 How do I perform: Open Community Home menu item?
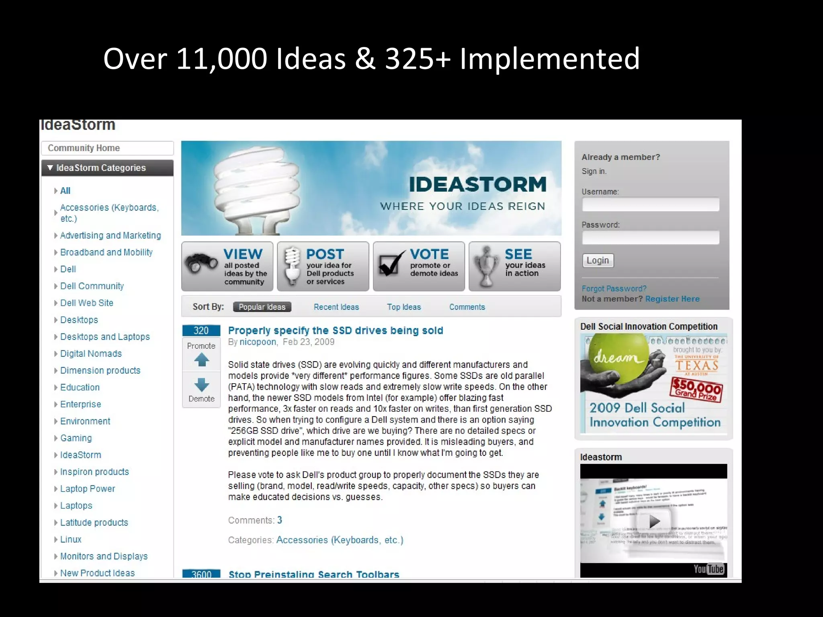[107, 148]
